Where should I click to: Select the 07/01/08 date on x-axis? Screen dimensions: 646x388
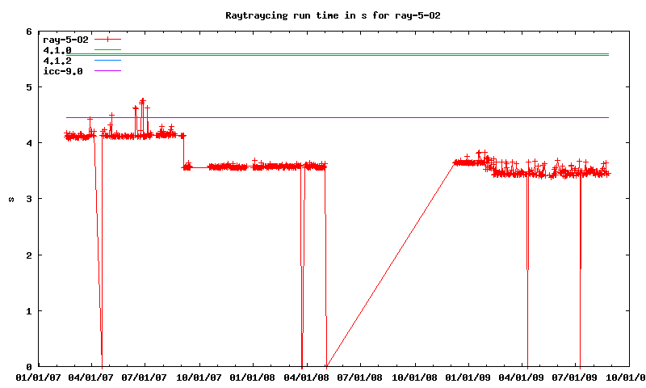[361, 377]
